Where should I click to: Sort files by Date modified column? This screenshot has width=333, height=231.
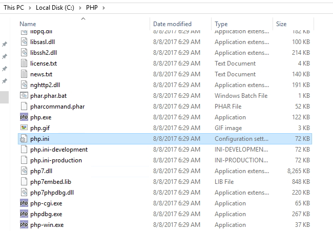coord(172,24)
